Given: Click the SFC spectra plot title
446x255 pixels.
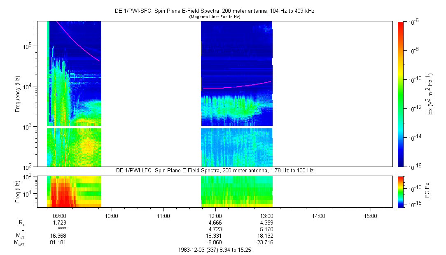Looking at the screenshot, I should pos(215,11).
